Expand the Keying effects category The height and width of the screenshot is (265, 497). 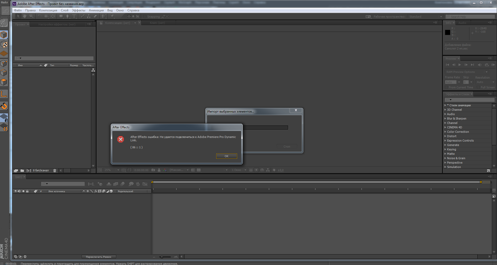(445, 149)
